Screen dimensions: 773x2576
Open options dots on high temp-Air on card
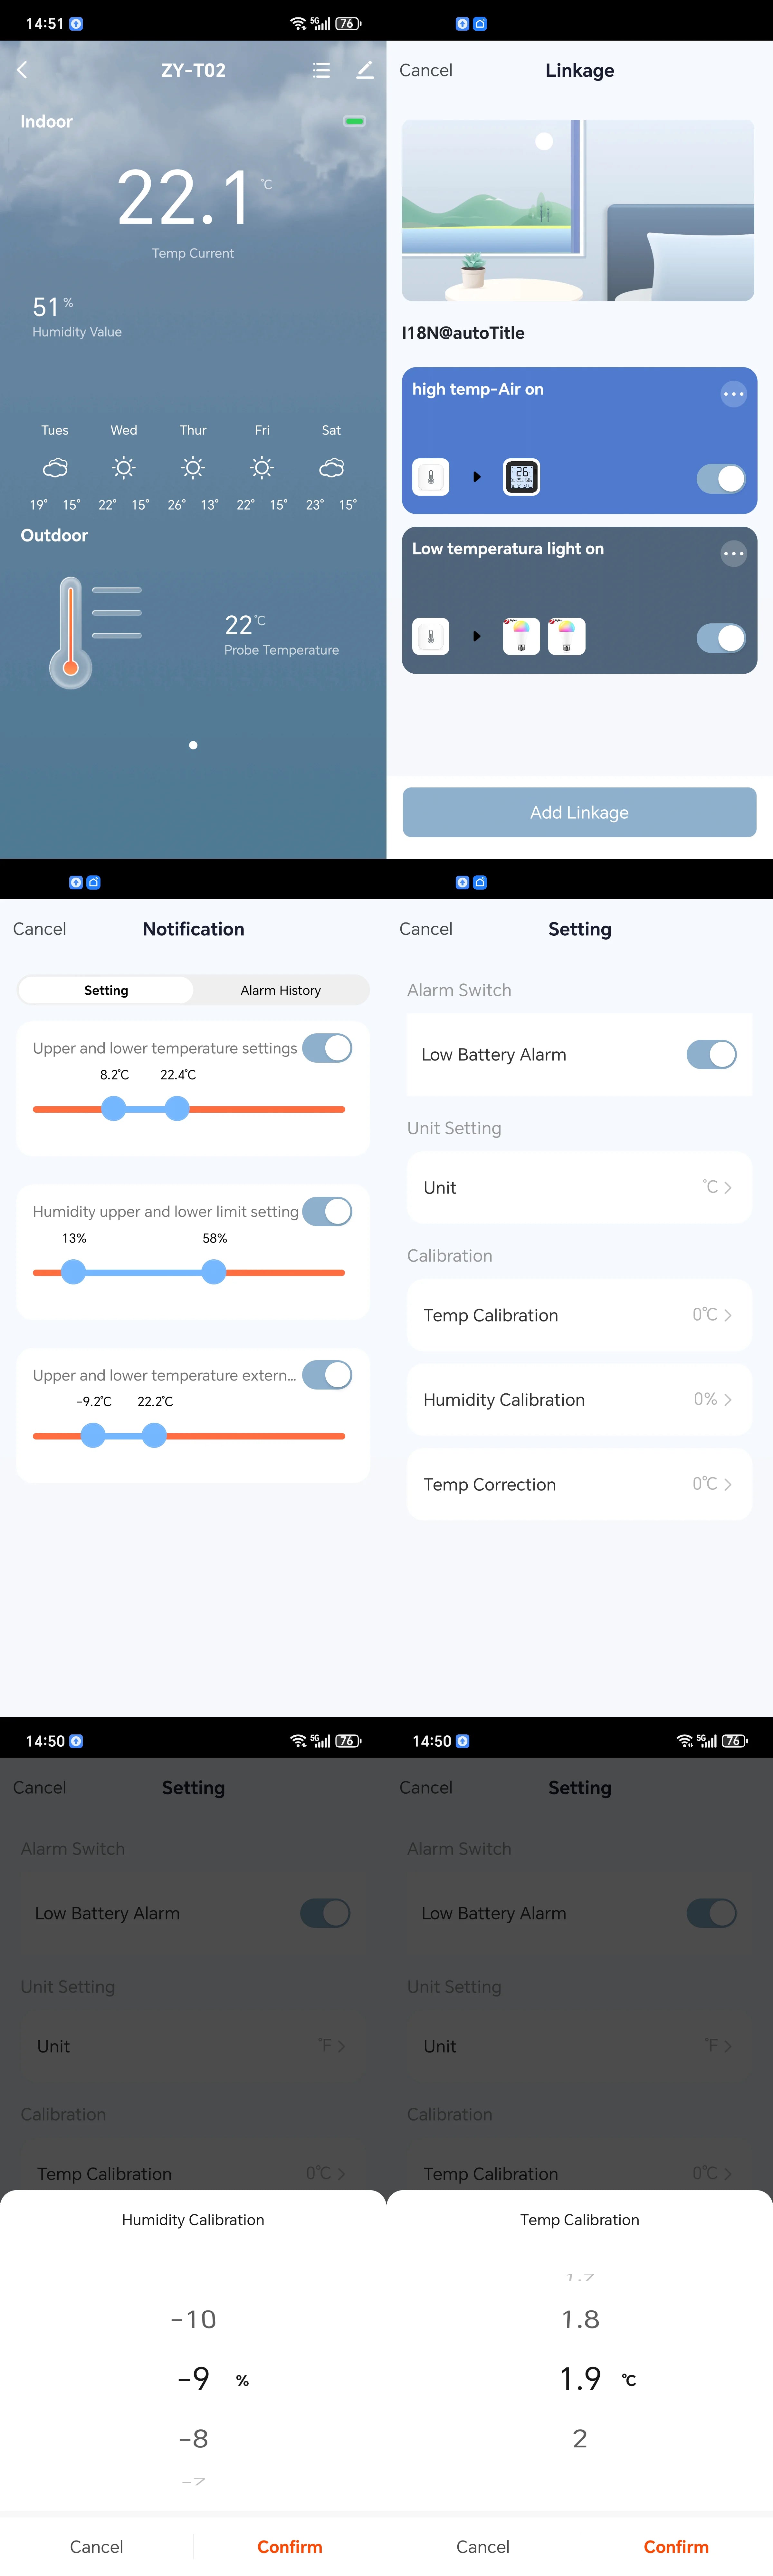[x=733, y=394]
